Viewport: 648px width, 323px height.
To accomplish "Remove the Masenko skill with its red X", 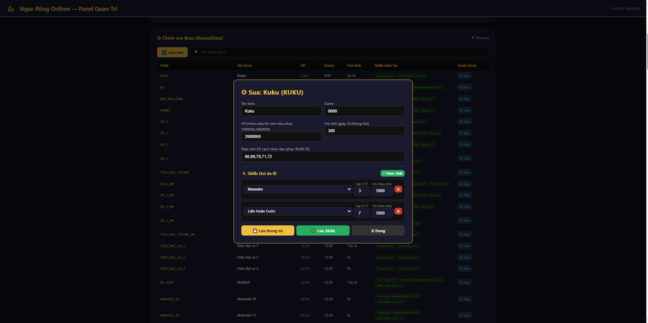I will [398, 189].
